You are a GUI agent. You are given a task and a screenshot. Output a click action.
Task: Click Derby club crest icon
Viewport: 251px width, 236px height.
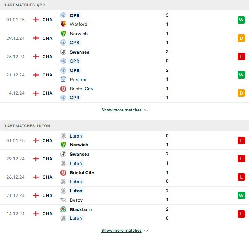click(63, 200)
